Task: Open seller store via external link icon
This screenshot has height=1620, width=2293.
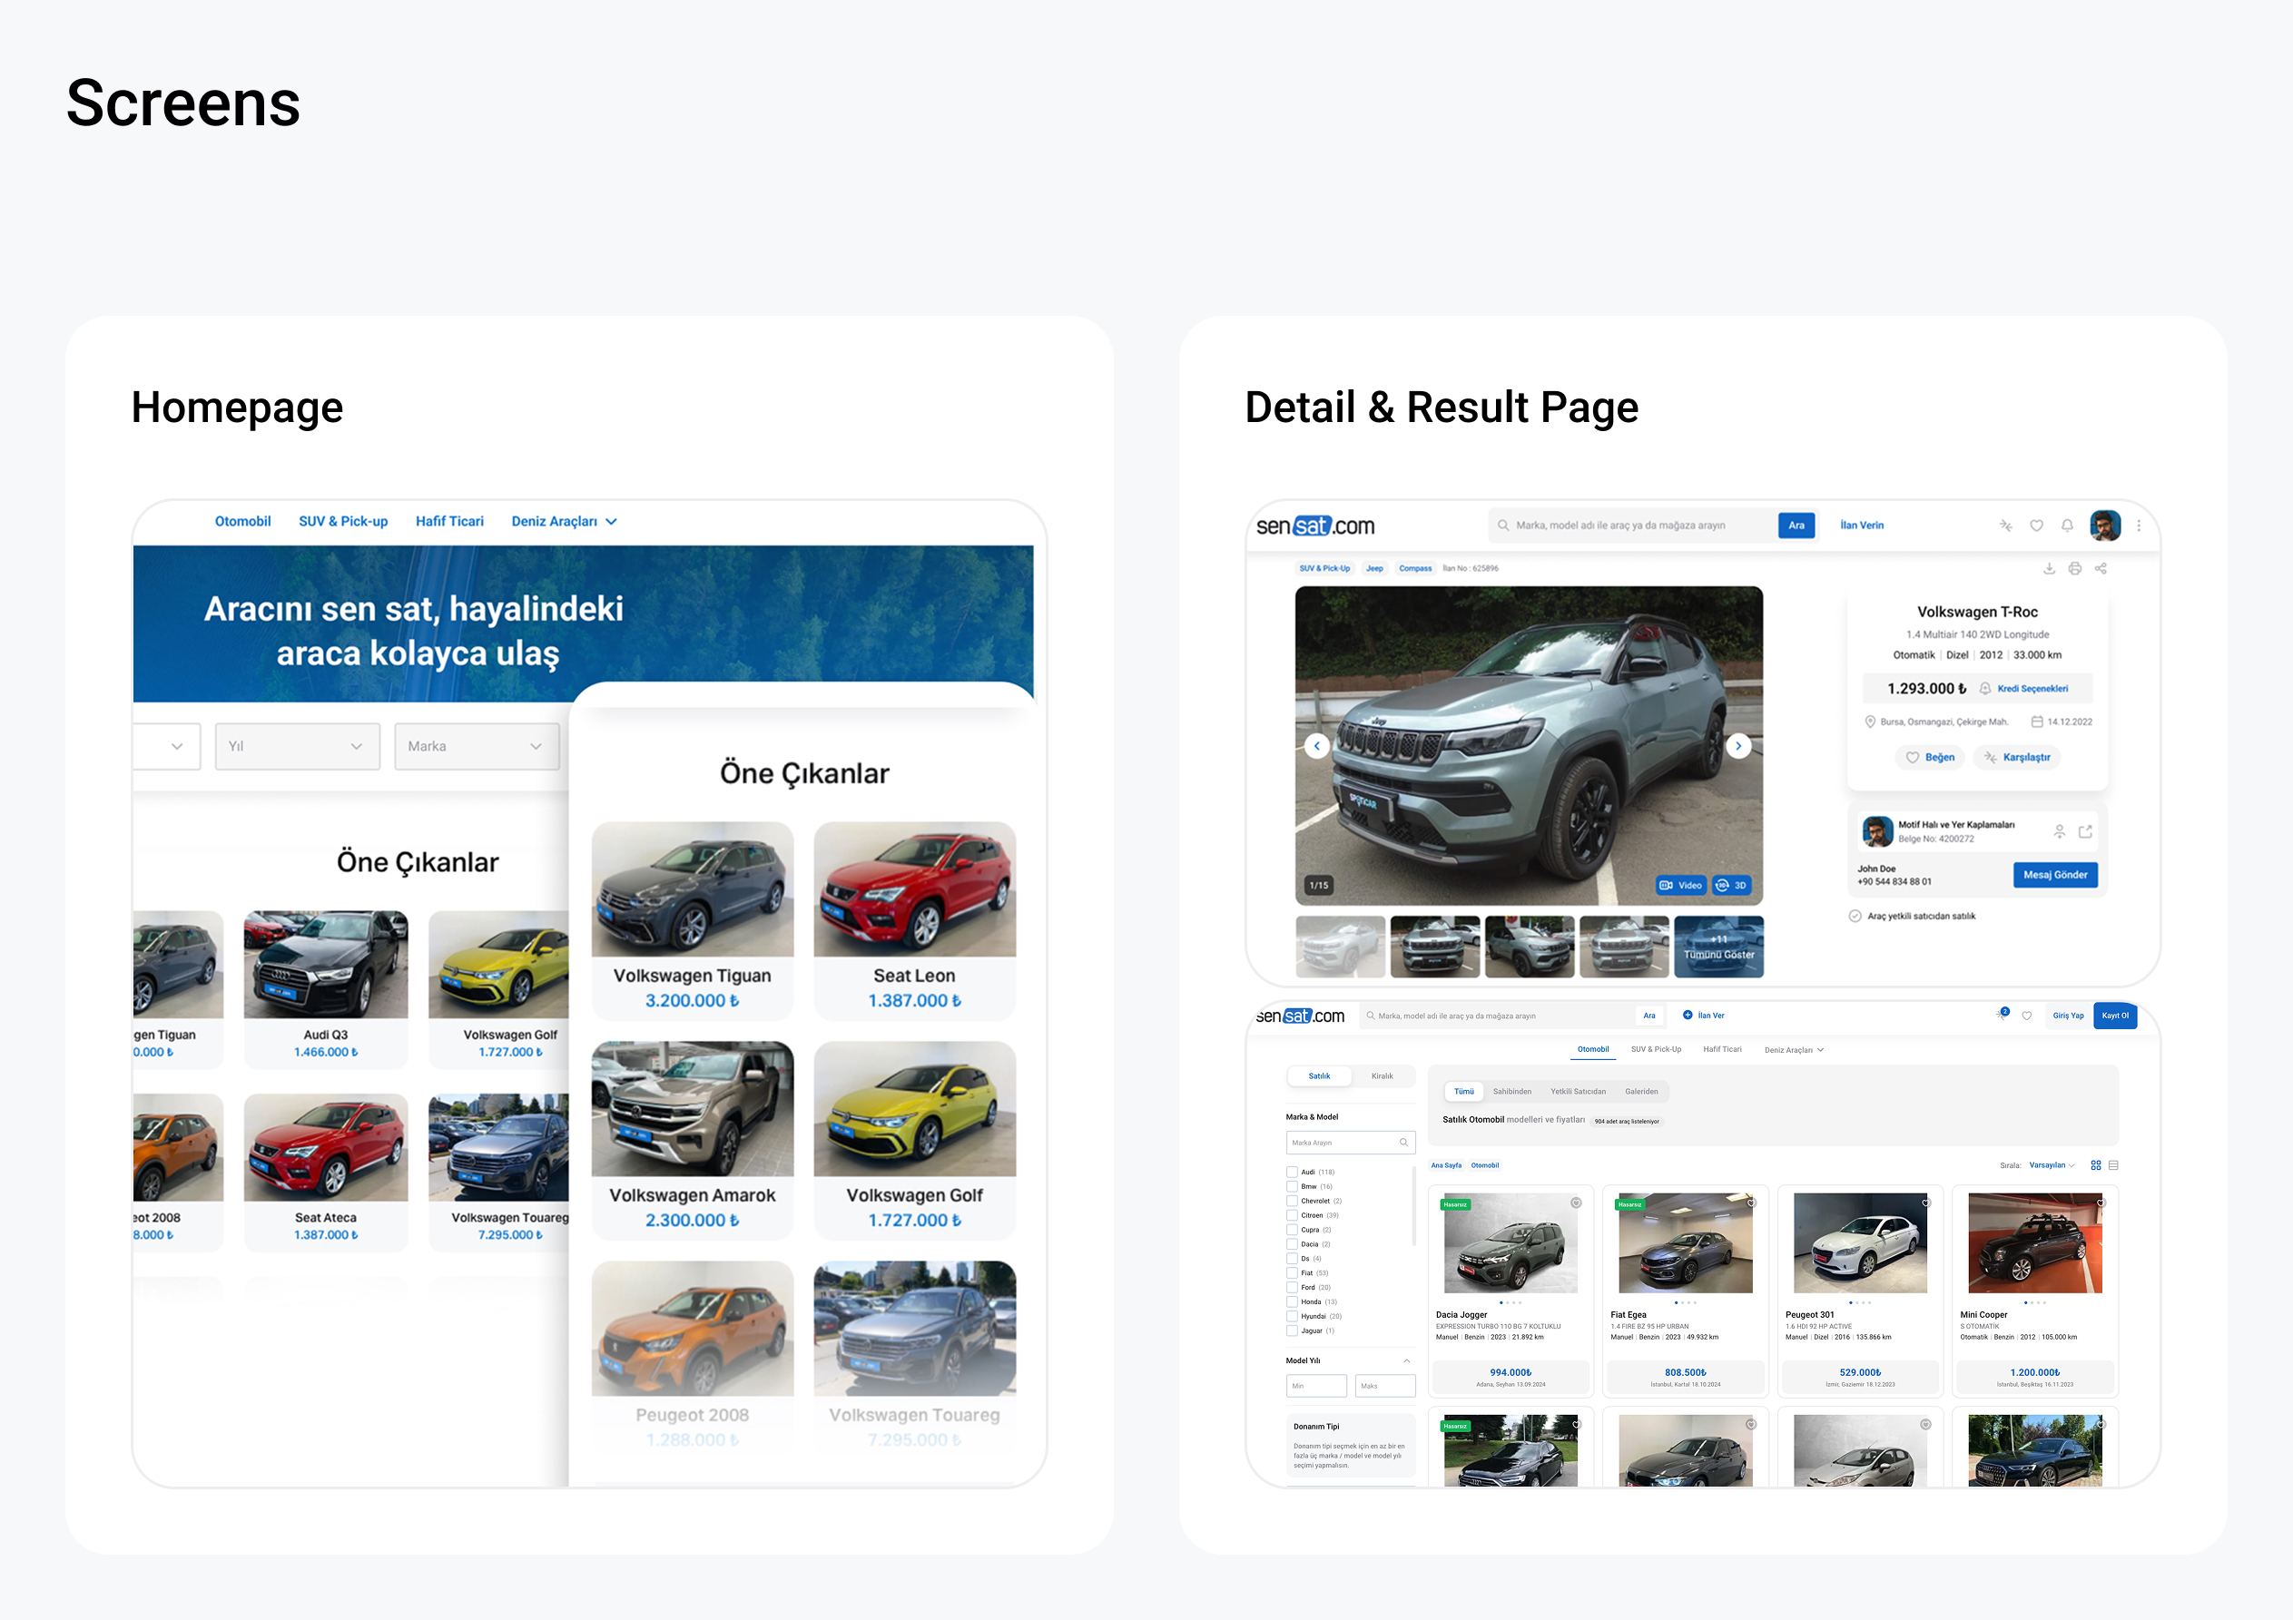Action: click(2085, 831)
